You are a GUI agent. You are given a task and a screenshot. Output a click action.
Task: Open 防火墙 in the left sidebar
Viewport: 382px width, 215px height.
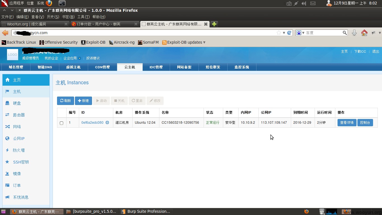point(26,150)
